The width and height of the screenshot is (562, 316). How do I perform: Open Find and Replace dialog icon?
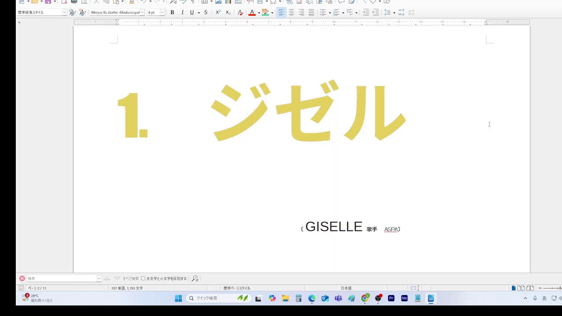point(195,278)
